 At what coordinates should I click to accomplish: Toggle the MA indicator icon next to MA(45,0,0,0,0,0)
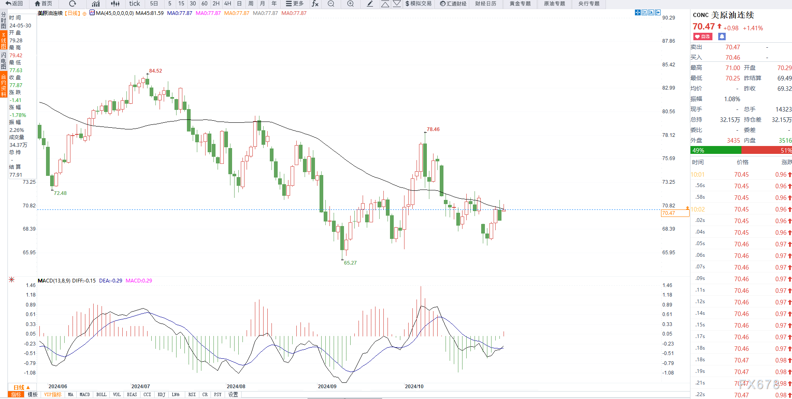92,13
